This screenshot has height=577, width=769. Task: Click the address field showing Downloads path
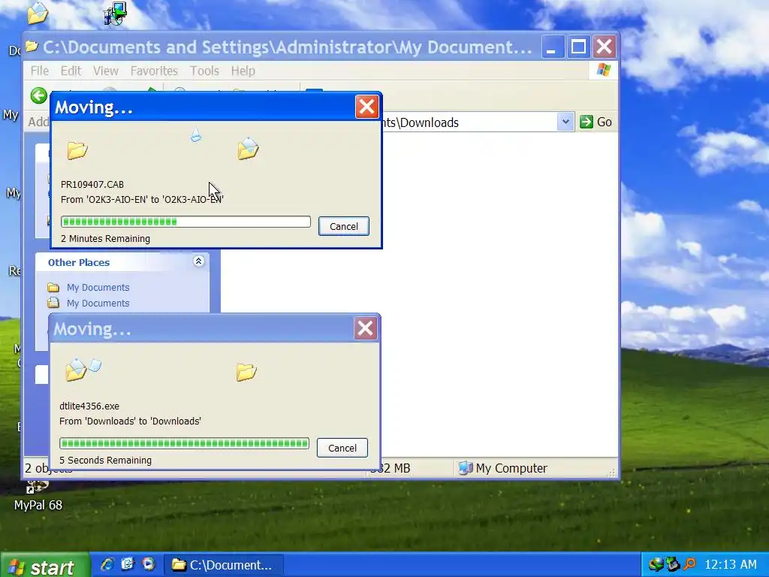pos(469,122)
